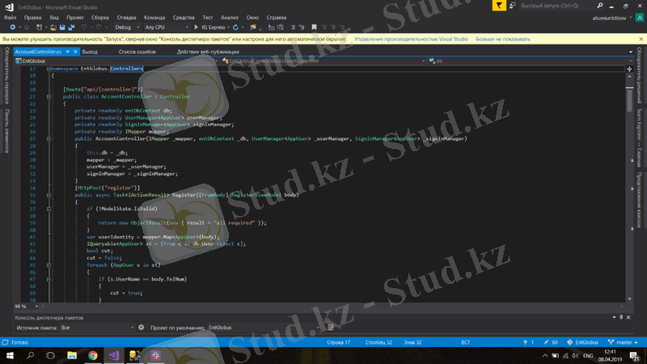The image size is (647, 364).
Task: Click the unpushed commits indicator showing 1
Action: (529, 342)
